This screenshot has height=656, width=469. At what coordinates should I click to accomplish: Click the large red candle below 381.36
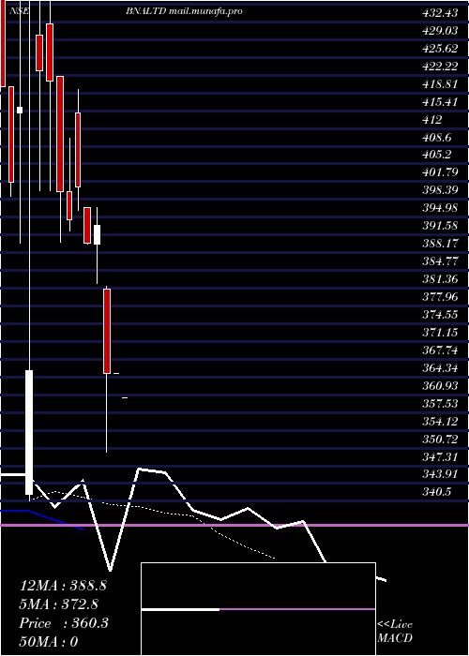point(107,331)
